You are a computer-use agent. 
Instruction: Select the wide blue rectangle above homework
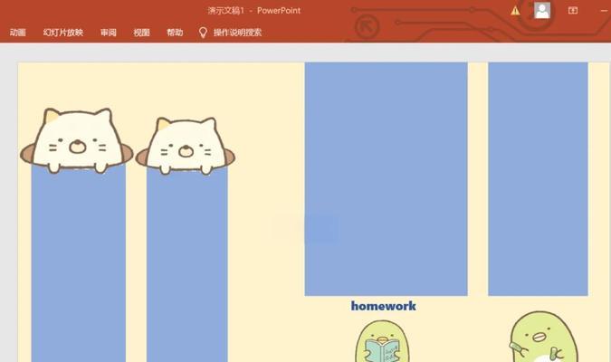tap(386, 179)
